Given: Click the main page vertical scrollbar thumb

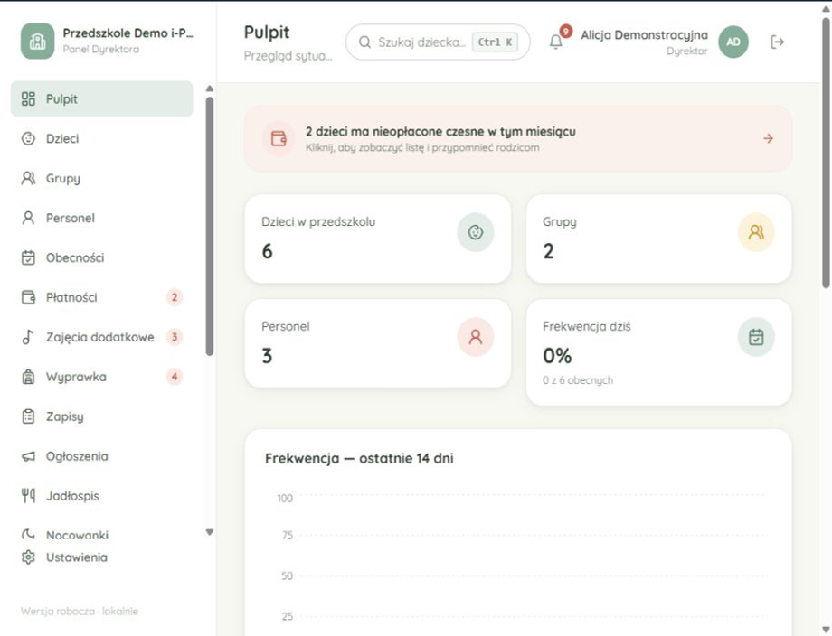Looking at the screenshot, I should [x=826, y=154].
